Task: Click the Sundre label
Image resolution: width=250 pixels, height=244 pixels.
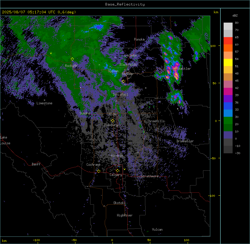Action: [85, 113]
